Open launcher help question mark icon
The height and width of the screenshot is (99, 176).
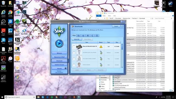point(122,26)
